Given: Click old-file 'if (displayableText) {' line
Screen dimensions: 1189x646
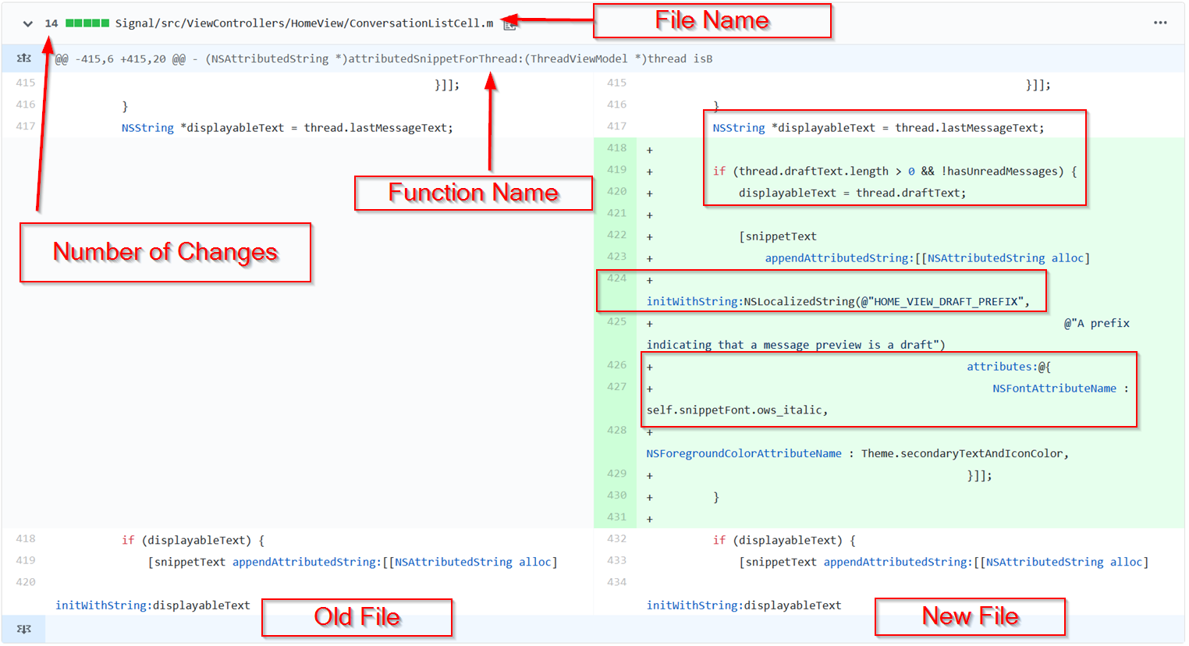Looking at the screenshot, I should (x=193, y=541).
